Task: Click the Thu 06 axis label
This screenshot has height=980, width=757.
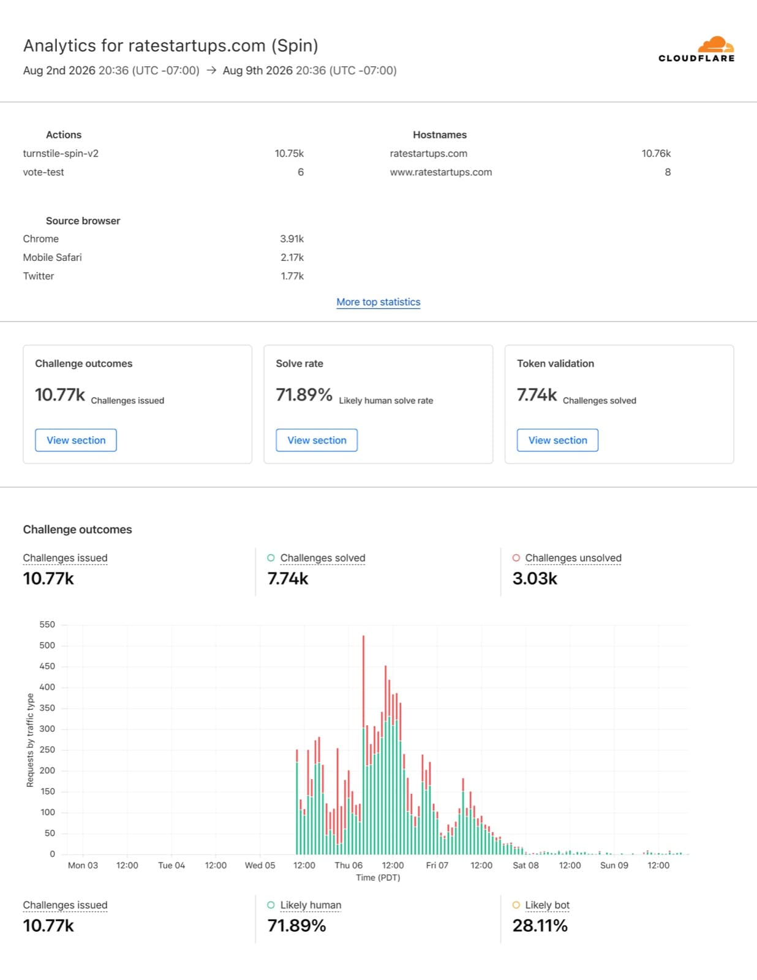Action: [348, 865]
